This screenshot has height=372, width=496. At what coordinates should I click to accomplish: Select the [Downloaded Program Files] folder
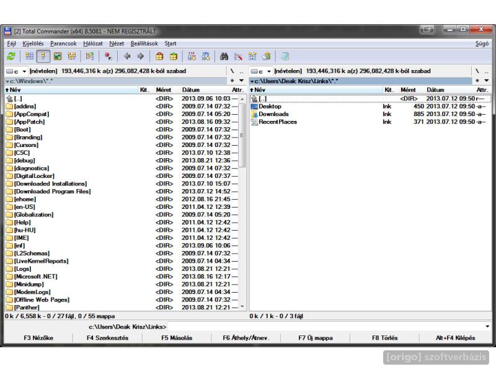pos(122,192)
